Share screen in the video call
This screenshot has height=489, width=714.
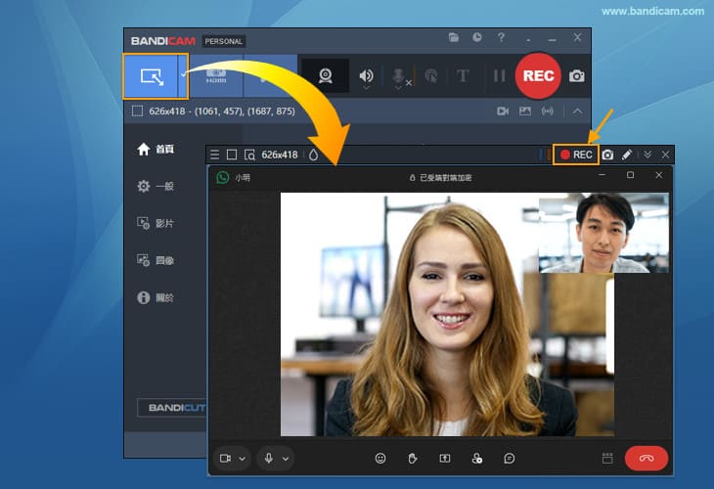pos(445,458)
